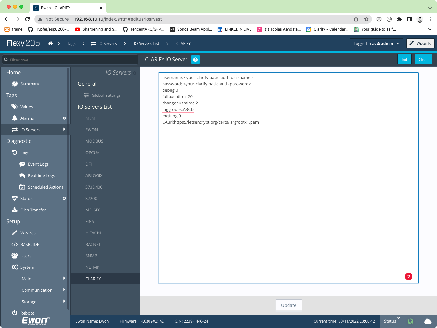Expand the Alarms plus indicator
This screenshot has height=328, width=437.
64,118
